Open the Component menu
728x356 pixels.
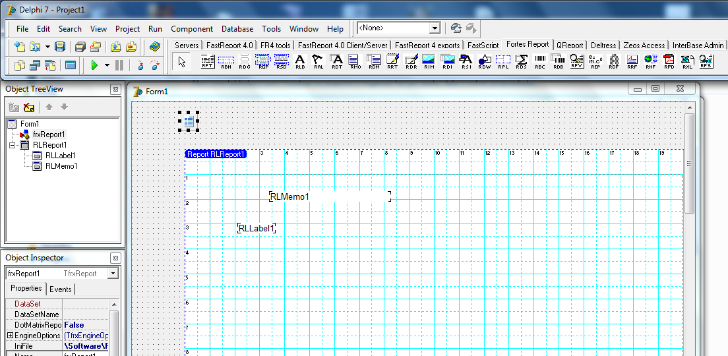(192, 29)
